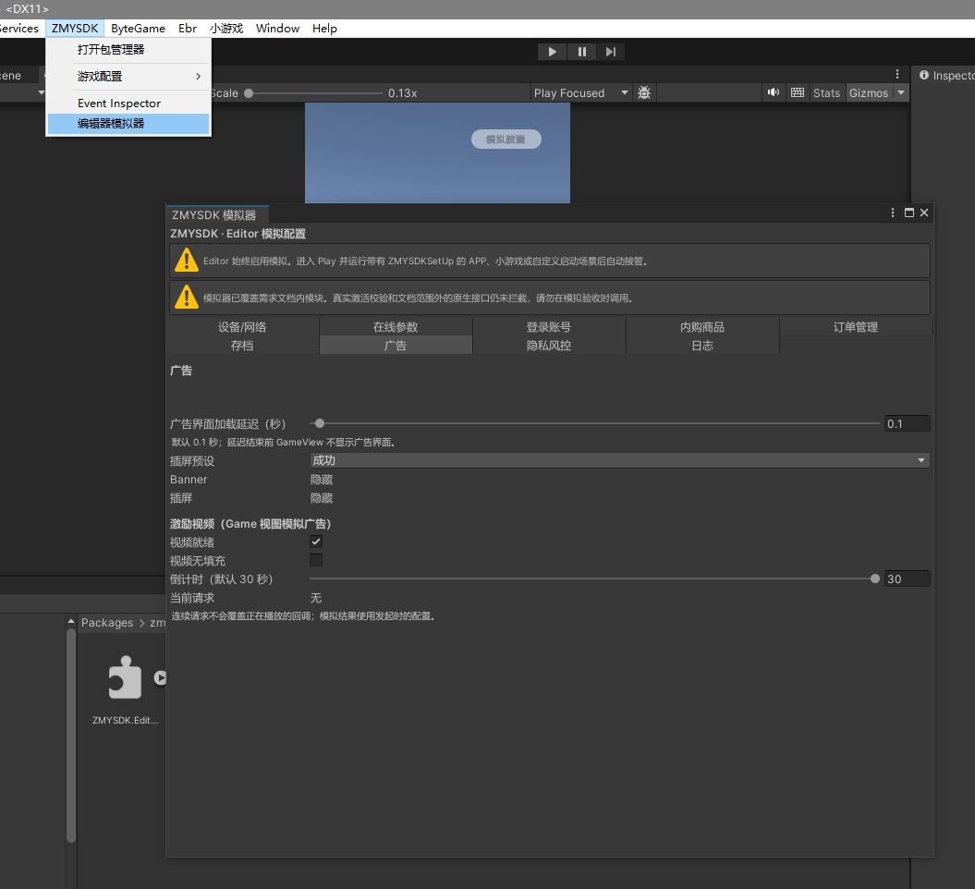This screenshot has height=889, width=975.
Task: Switch to the 登录账号 tab
Action: (x=549, y=327)
